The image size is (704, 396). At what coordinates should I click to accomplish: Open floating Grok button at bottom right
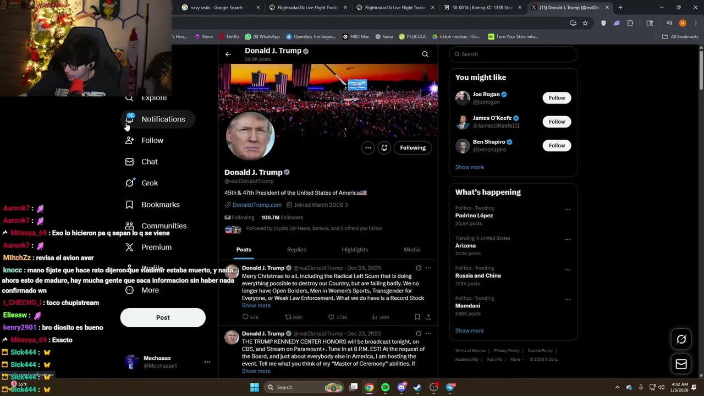pos(681,339)
